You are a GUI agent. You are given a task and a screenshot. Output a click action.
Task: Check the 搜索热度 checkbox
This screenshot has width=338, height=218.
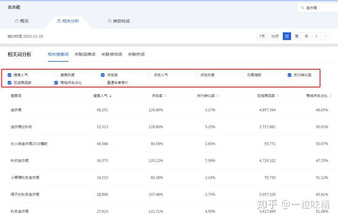coord(56,75)
